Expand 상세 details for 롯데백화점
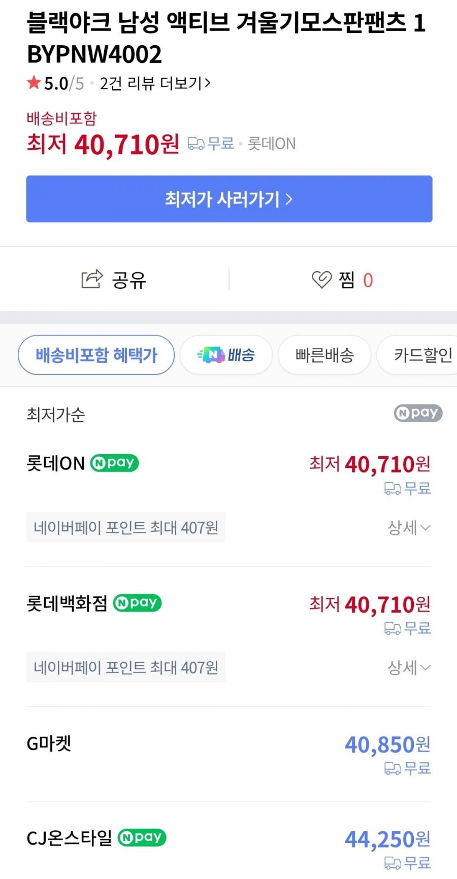The height and width of the screenshot is (879, 457). [409, 667]
